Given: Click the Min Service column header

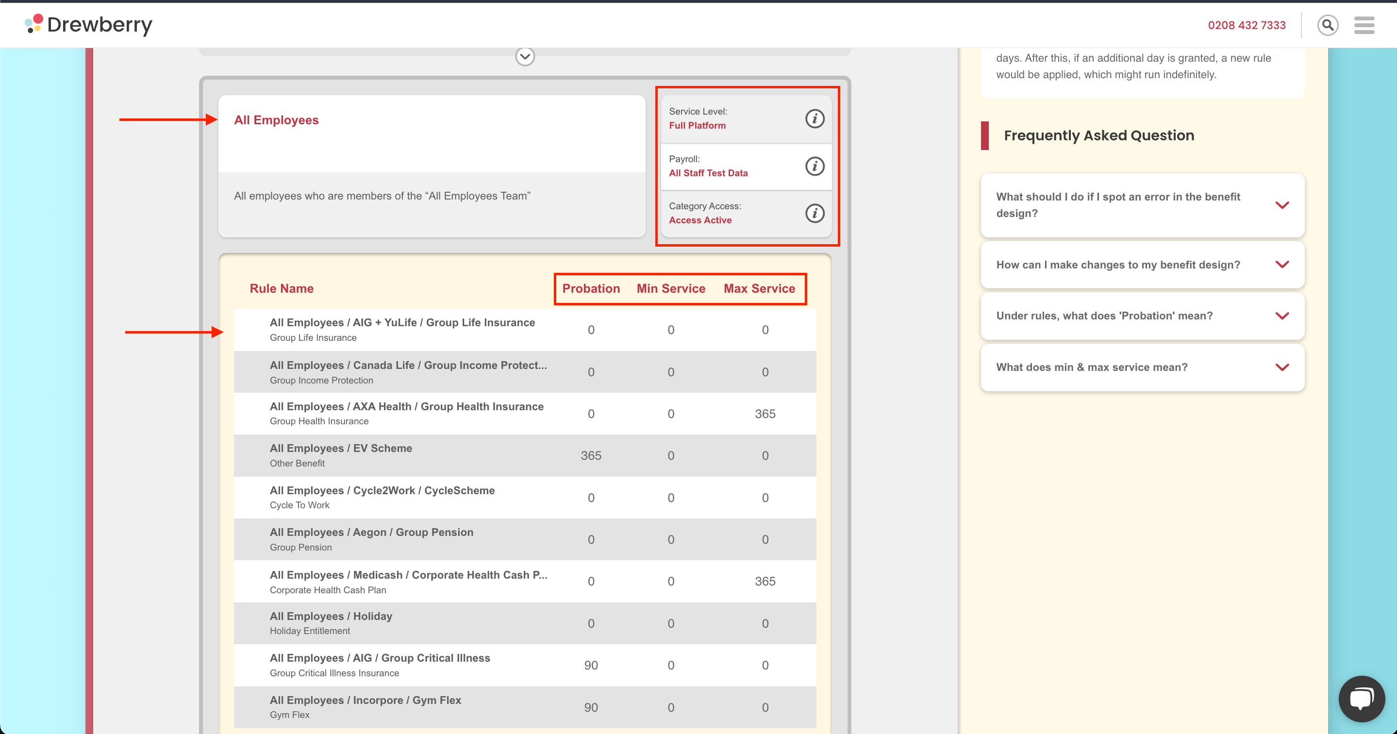Looking at the screenshot, I should pyautogui.click(x=671, y=289).
